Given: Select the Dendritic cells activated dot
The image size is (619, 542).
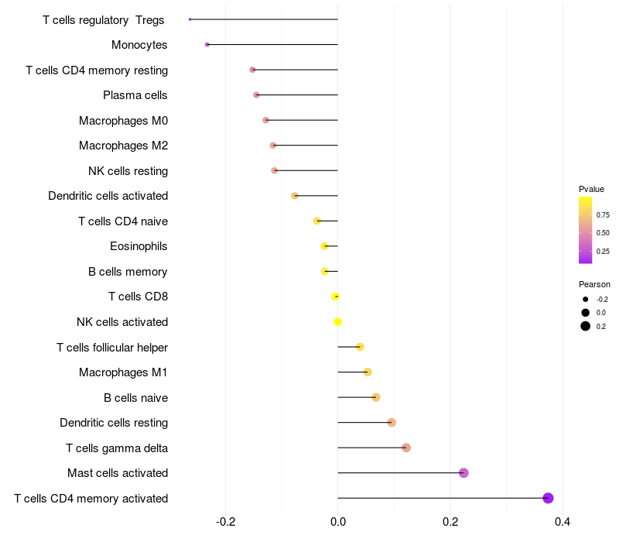Looking at the screenshot, I should [x=295, y=196].
